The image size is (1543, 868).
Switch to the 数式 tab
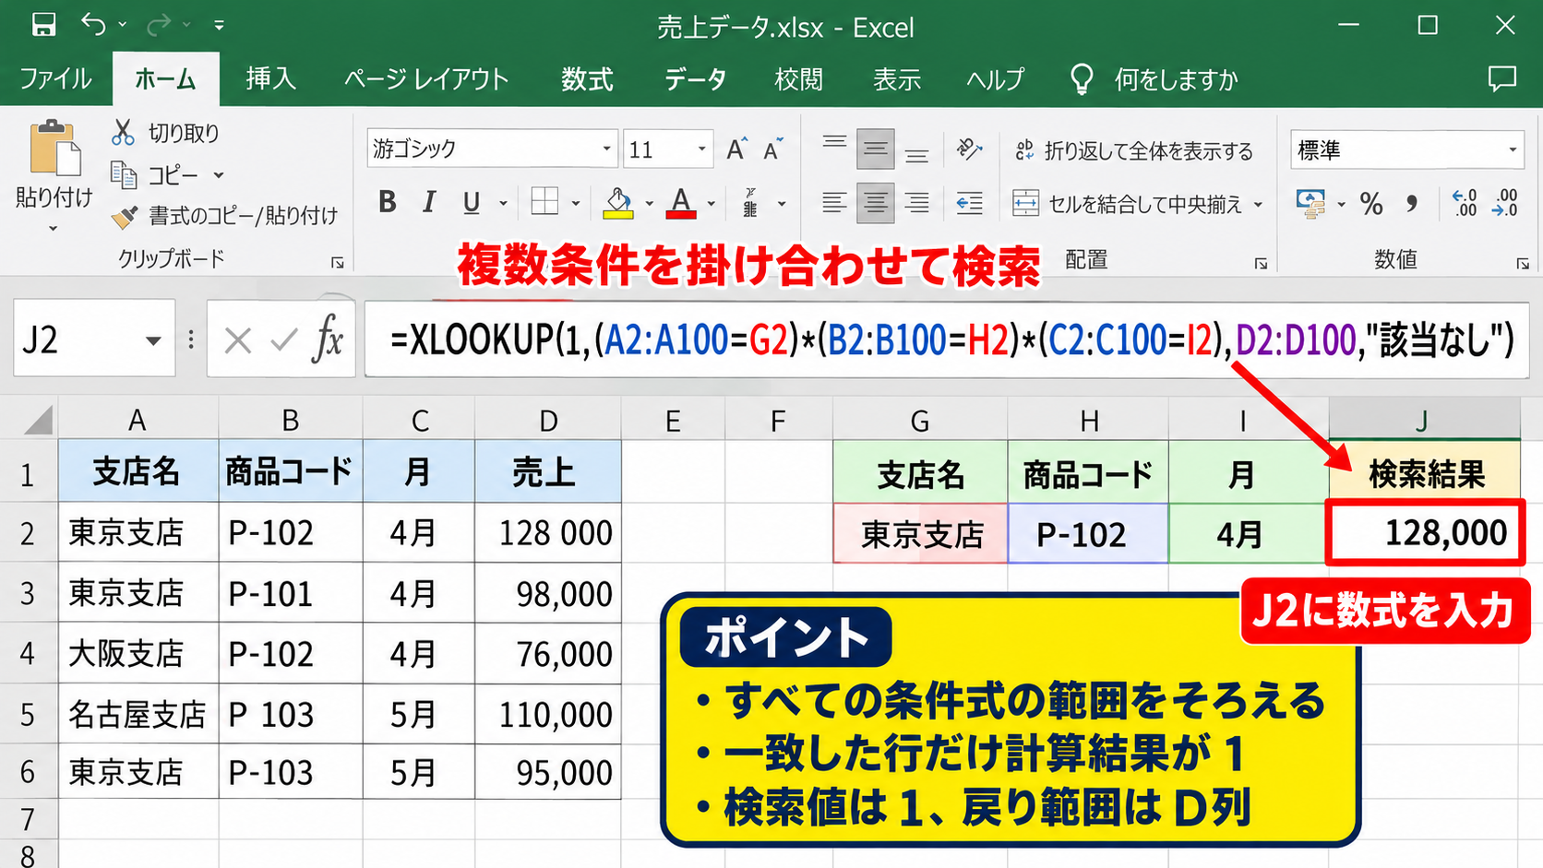[587, 79]
